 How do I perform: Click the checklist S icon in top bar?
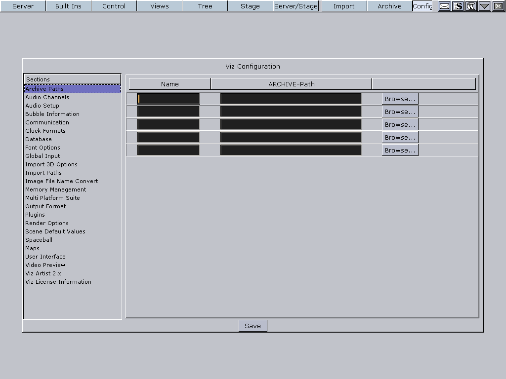tap(458, 6)
